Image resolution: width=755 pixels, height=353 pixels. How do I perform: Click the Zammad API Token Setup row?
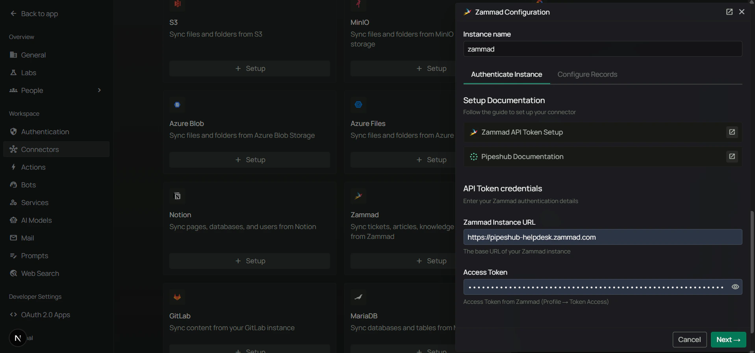click(603, 132)
